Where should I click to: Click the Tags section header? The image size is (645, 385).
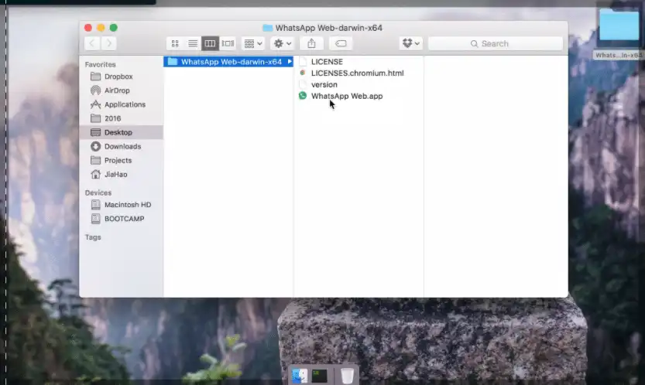coord(93,237)
